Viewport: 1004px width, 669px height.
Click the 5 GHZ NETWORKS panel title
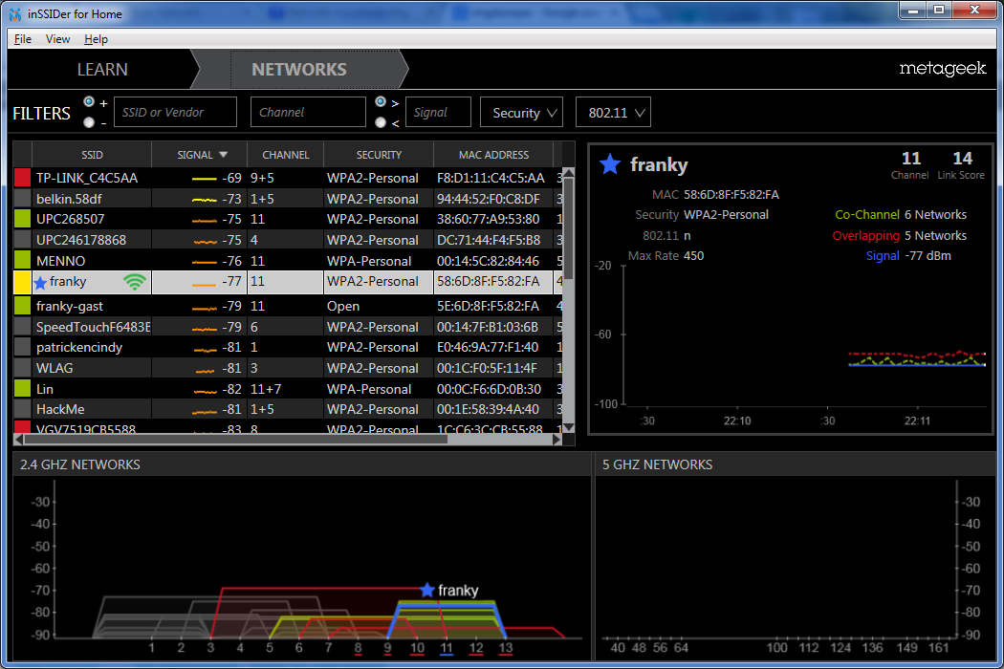click(x=657, y=464)
